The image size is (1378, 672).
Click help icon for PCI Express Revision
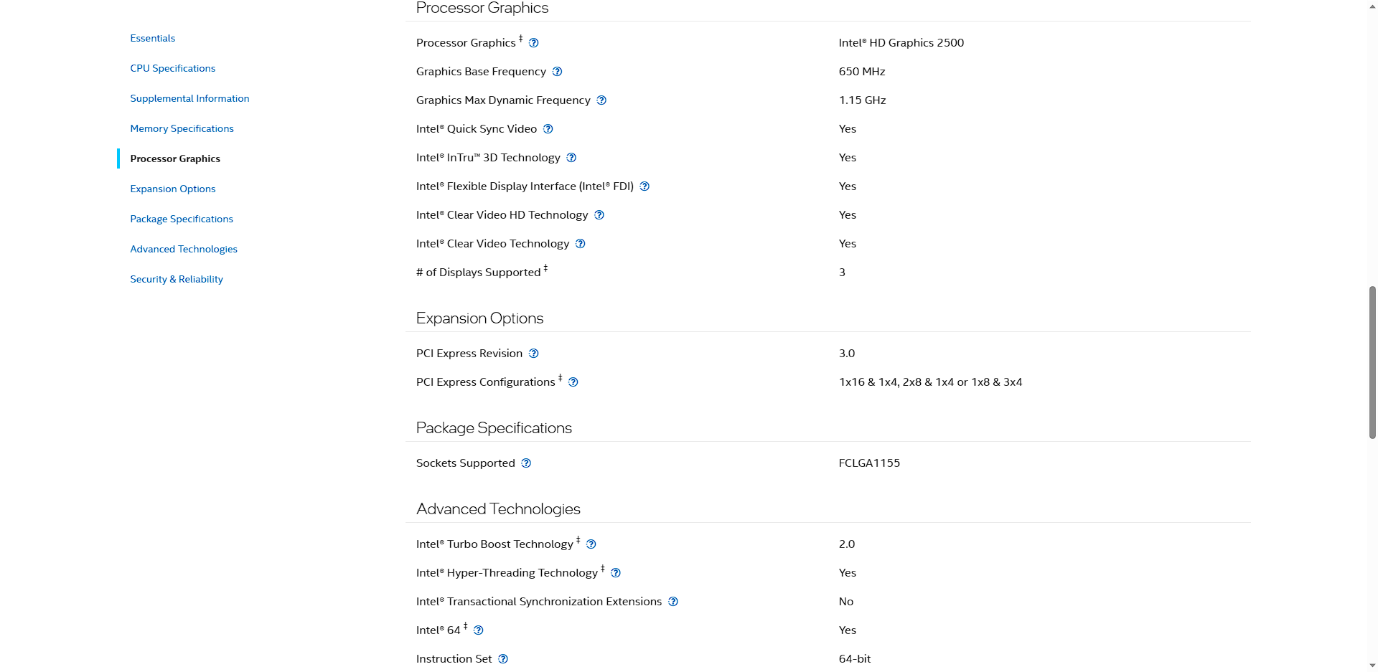(x=533, y=354)
